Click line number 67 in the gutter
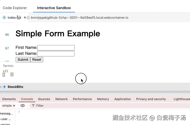Screen dimensions: 190x125 pos(7,48)
